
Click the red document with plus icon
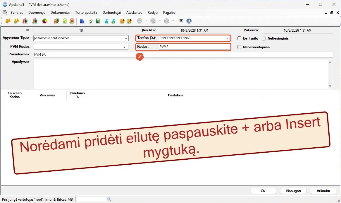[72, 21]
